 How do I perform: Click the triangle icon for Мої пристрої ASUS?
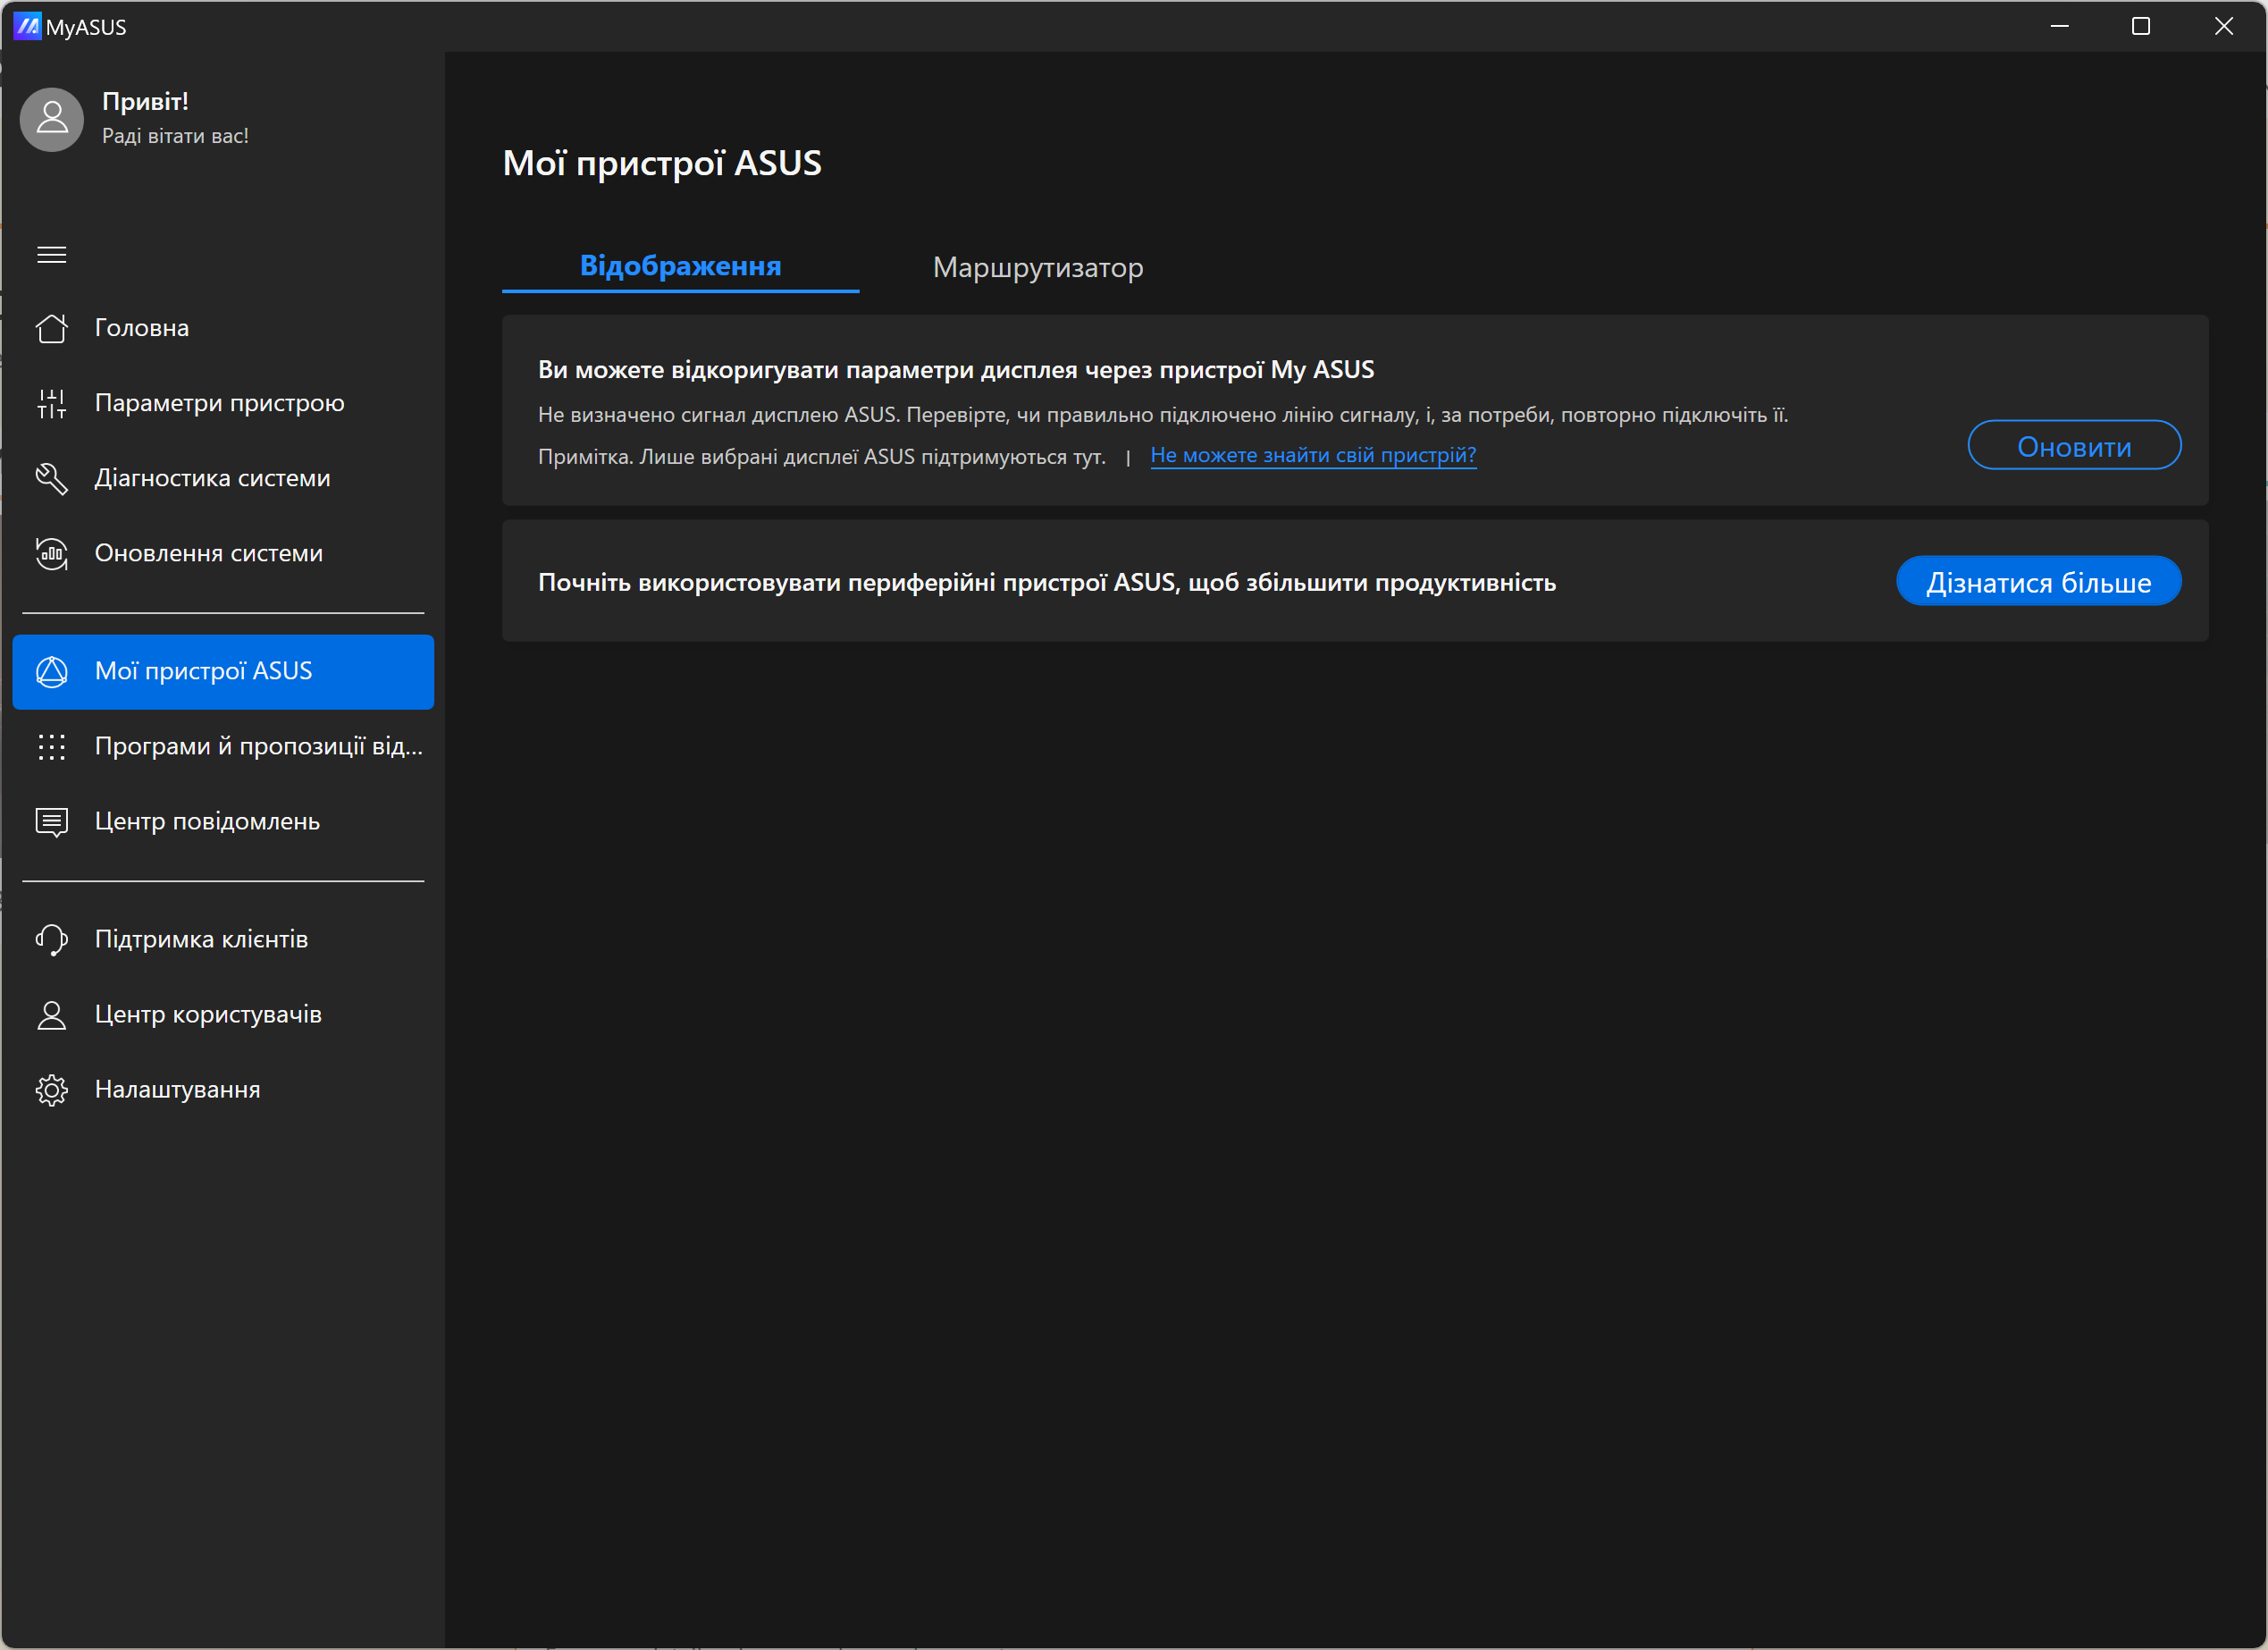coord(52,671)
